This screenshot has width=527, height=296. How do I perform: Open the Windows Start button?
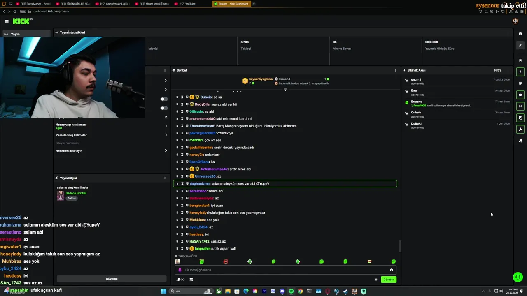(163, 291)
